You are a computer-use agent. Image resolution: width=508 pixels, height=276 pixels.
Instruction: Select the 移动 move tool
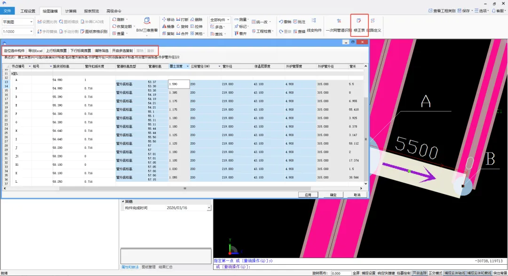(168, 20)
